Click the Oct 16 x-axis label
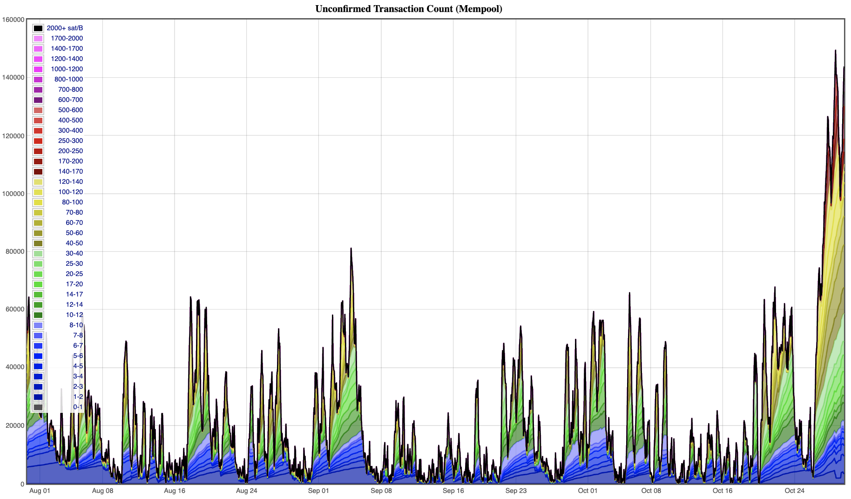This screenshot has width=851, height=499. point(723,491)
